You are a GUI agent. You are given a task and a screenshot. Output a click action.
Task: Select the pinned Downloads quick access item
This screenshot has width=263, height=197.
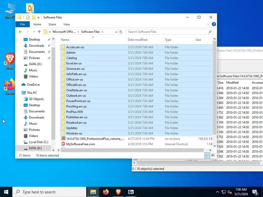point(36,46)
